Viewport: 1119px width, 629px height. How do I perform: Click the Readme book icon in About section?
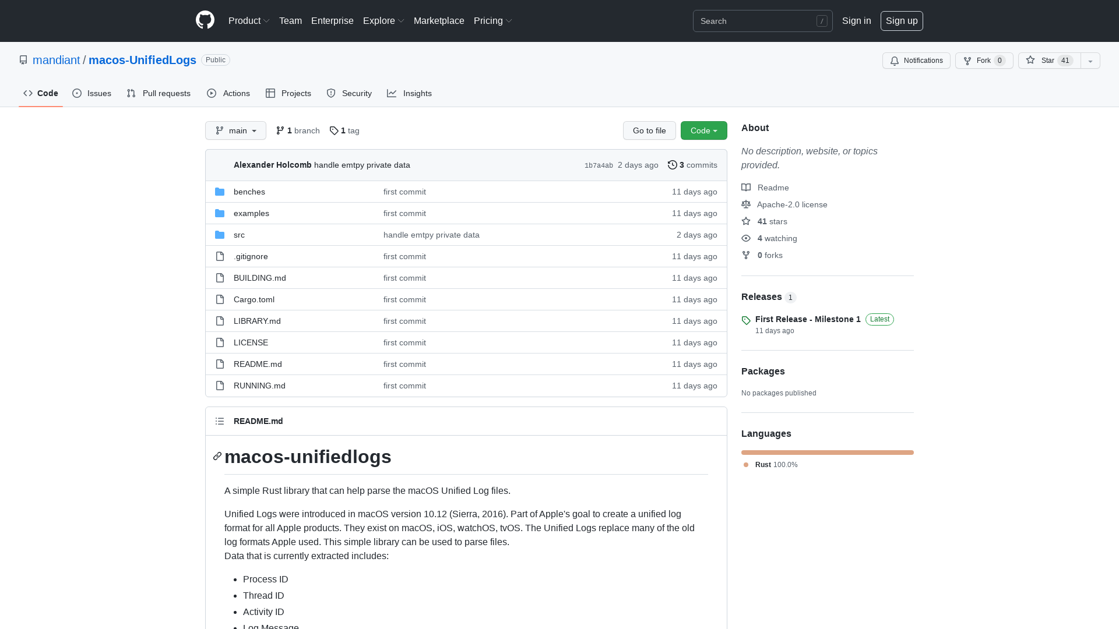tap(746, 188)
